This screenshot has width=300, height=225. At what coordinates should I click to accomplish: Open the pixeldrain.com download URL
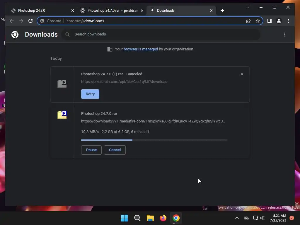pos(124,82)
